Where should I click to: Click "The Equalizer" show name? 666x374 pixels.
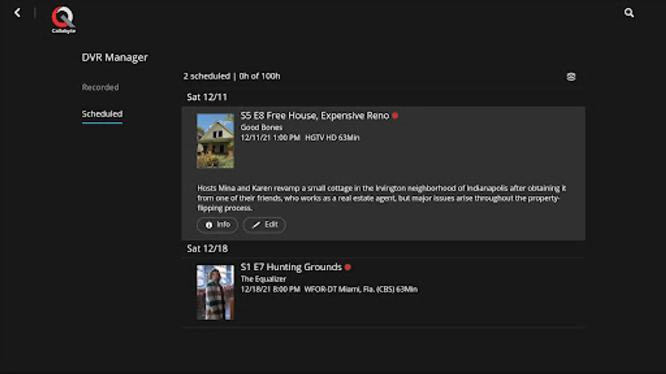coord(263,279)
